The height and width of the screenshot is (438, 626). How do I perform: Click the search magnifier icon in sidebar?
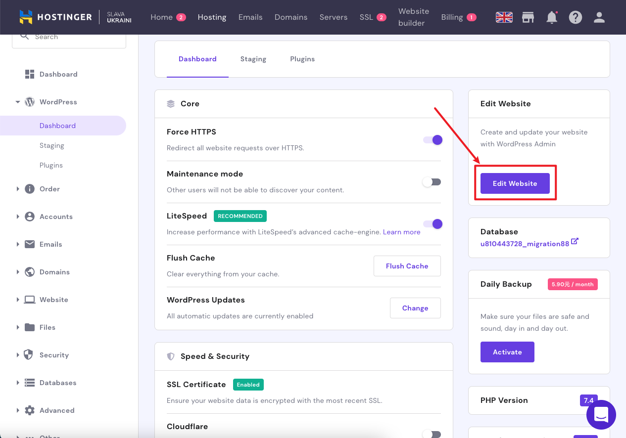click(24, 36)
